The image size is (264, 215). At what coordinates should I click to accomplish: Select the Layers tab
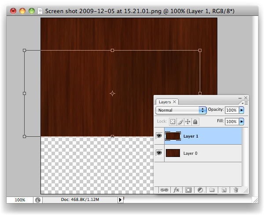pos(165,102)
